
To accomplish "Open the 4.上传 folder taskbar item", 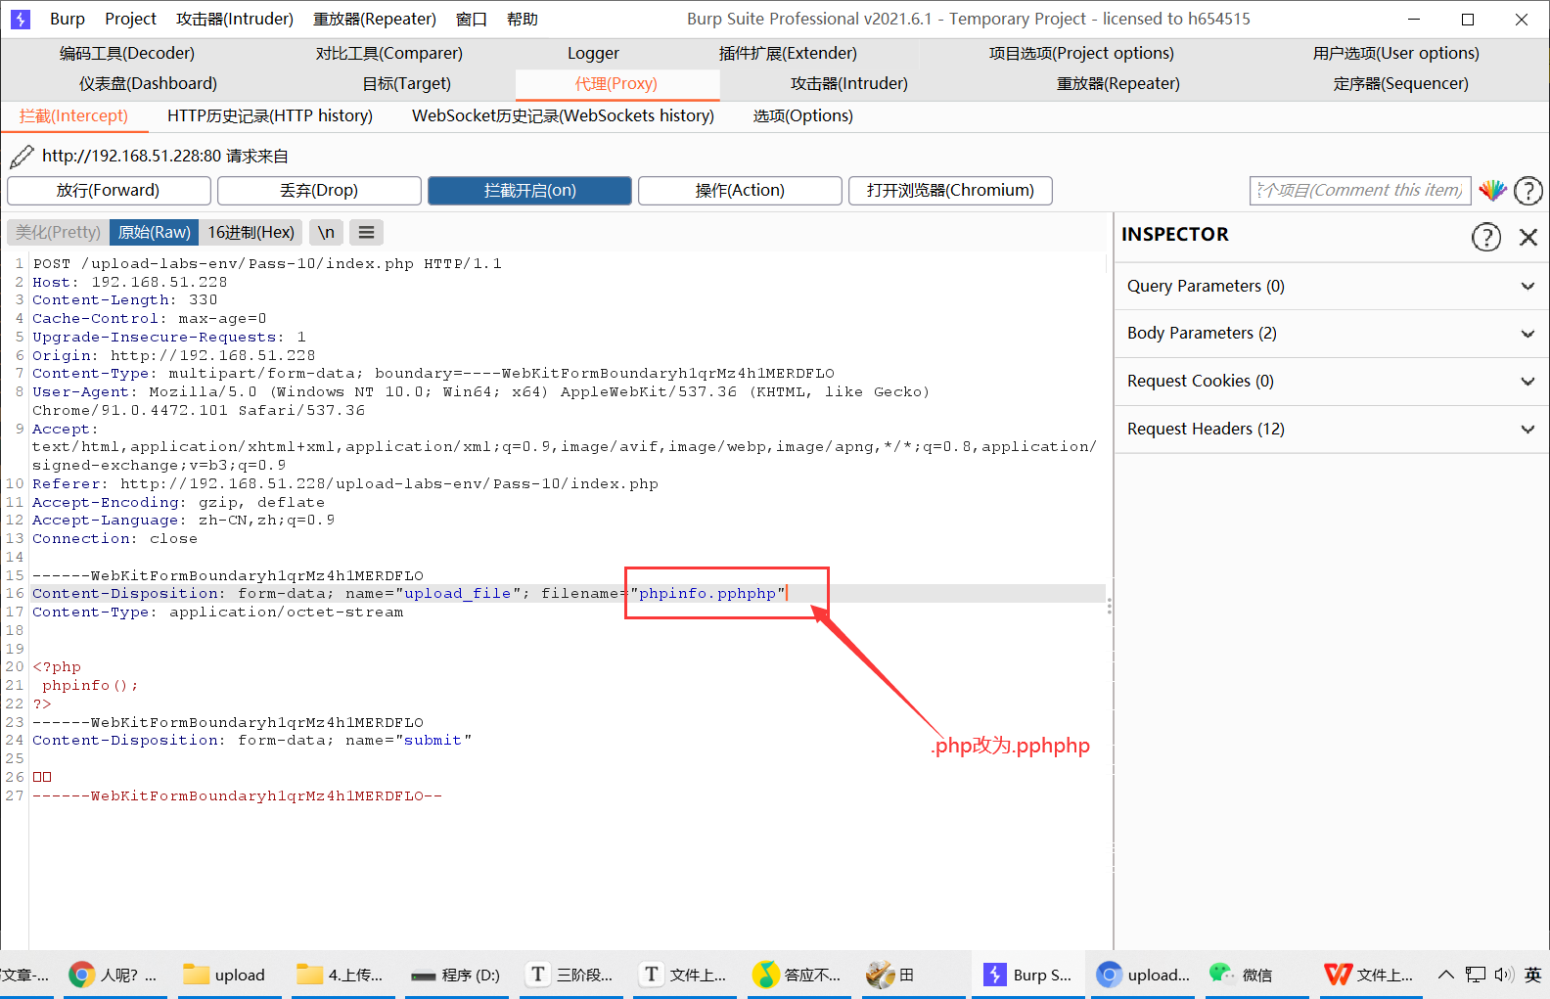I will pos(341,975).
